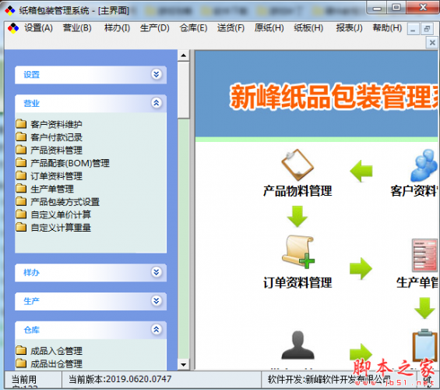Close the inner 主界面 panel with X

pyautogui.click(x=432, y=43)
